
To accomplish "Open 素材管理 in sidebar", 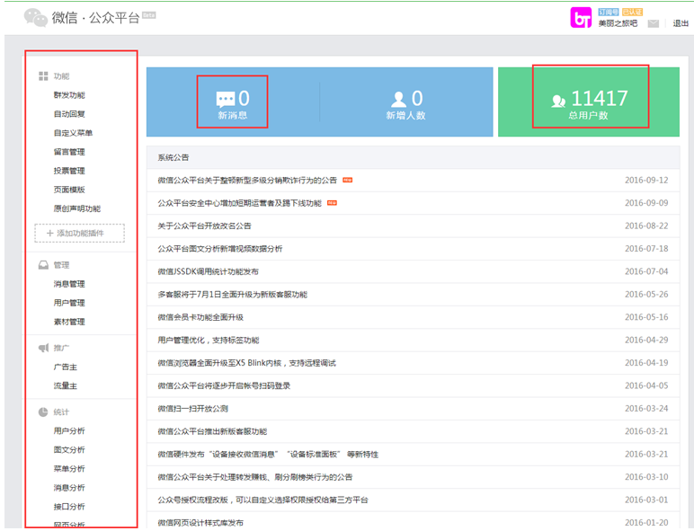I will click(69, 322).
